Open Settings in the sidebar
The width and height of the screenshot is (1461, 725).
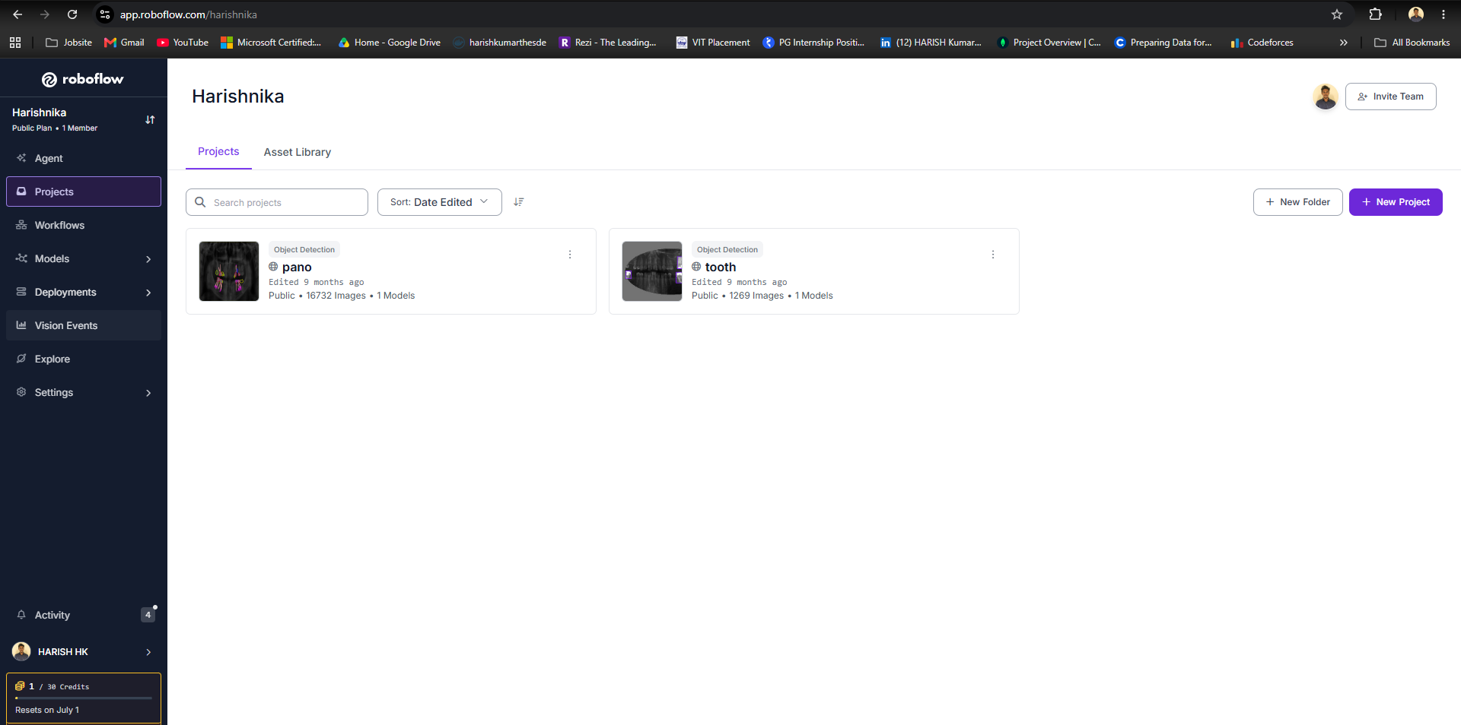pos(84,392)
